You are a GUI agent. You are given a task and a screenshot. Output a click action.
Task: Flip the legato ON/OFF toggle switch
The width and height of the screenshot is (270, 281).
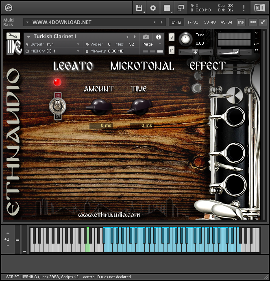pyautogui.click(x=57, y=106)
